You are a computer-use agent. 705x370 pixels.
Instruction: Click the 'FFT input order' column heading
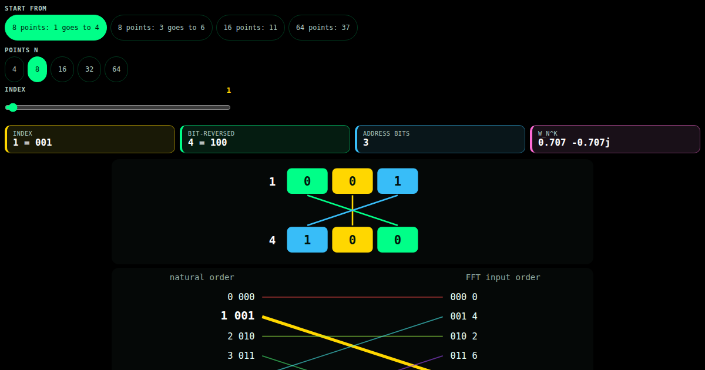pyautogui.click(x=503, y=277)
